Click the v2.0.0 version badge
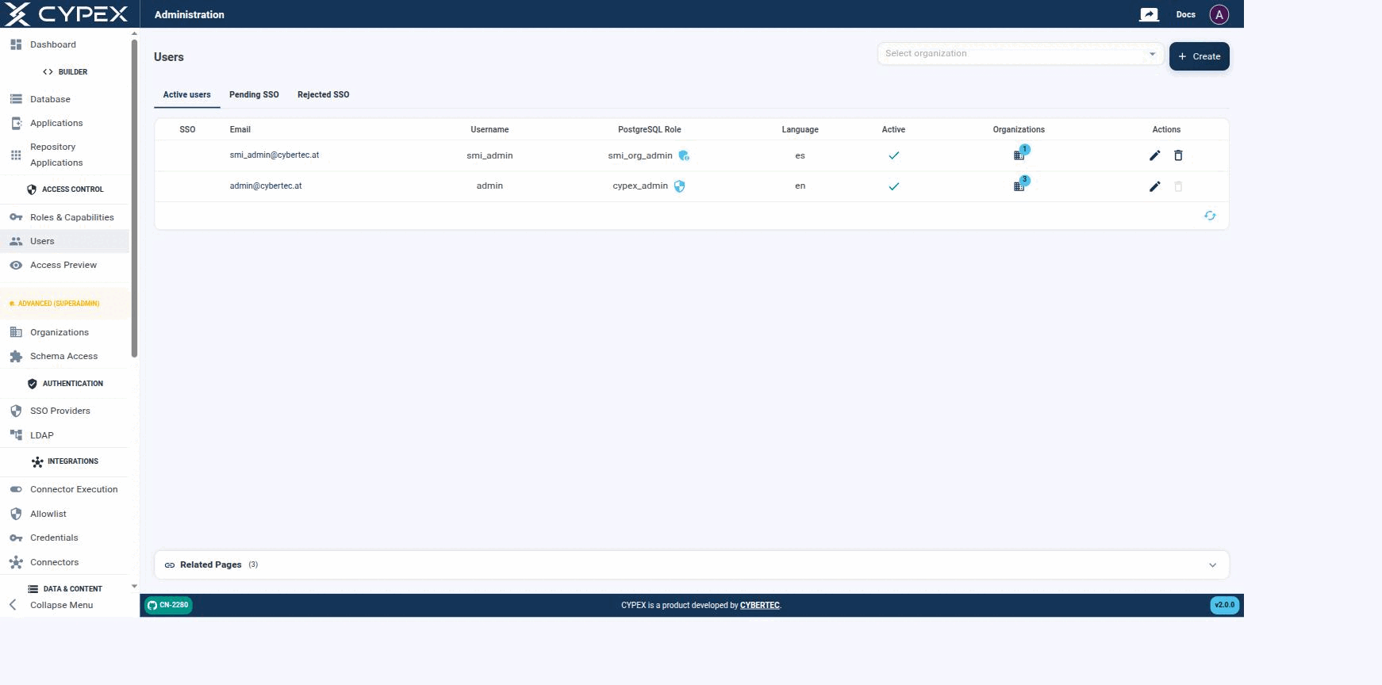Image resolution: width=1382 pixels, height=685 pixels. [1225, 605]
